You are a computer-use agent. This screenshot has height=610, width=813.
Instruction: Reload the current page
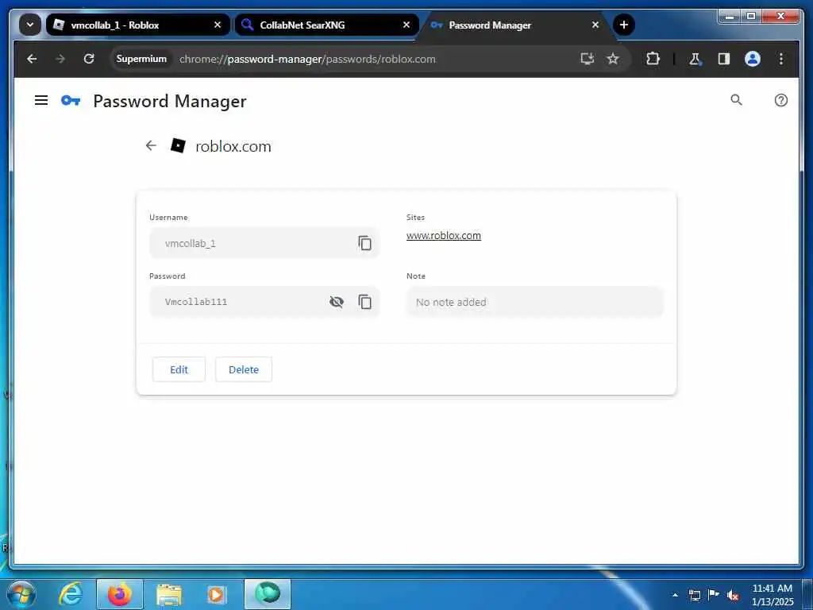[x=89, y=59]
